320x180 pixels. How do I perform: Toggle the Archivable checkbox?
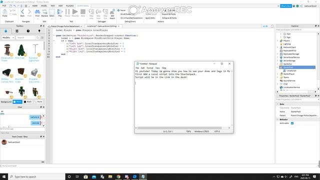tap(292, 123)
